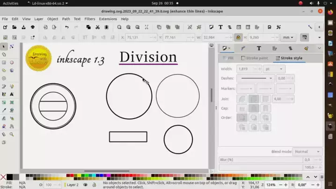This screenshot has width=336, height=189.
Task: Open the stroke width pt unit dropdown
Action: (274, 69)
